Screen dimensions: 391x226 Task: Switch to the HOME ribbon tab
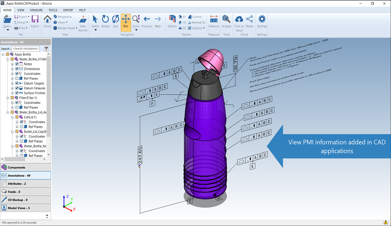[x=7, y=10]
